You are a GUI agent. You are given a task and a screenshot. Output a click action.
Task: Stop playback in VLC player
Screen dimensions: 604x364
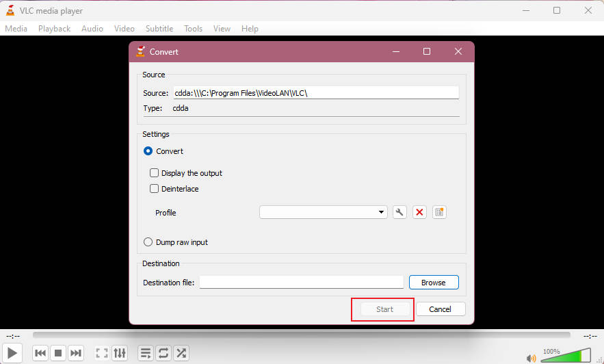click(58, 353)
